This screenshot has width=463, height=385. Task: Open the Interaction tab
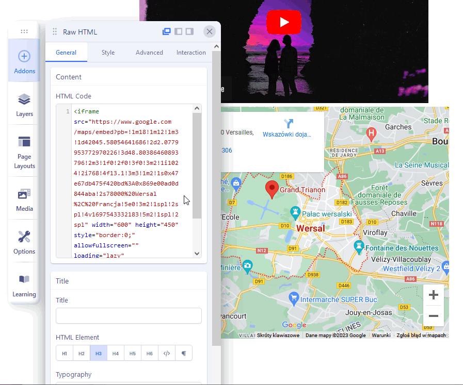point(191,53)
